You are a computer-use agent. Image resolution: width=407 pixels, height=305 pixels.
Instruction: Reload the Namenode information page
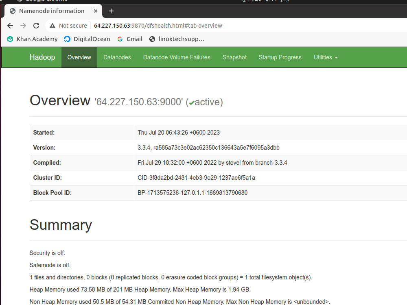point(36,25)
